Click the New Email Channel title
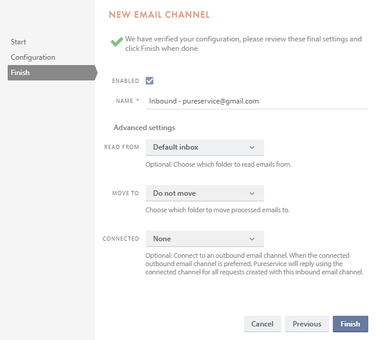The width and height of the screenshot is (376, 340). point(159,14)
